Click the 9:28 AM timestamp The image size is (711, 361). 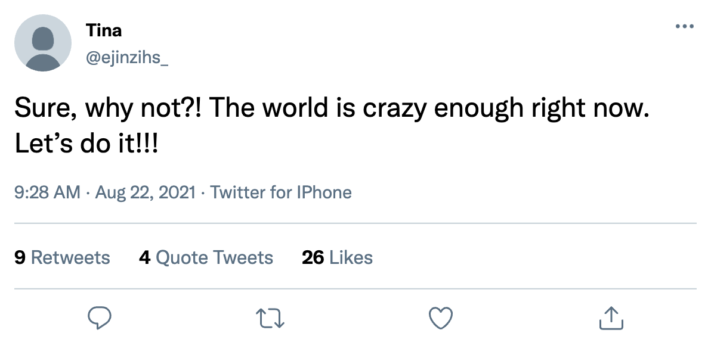[x=47, y=192]
